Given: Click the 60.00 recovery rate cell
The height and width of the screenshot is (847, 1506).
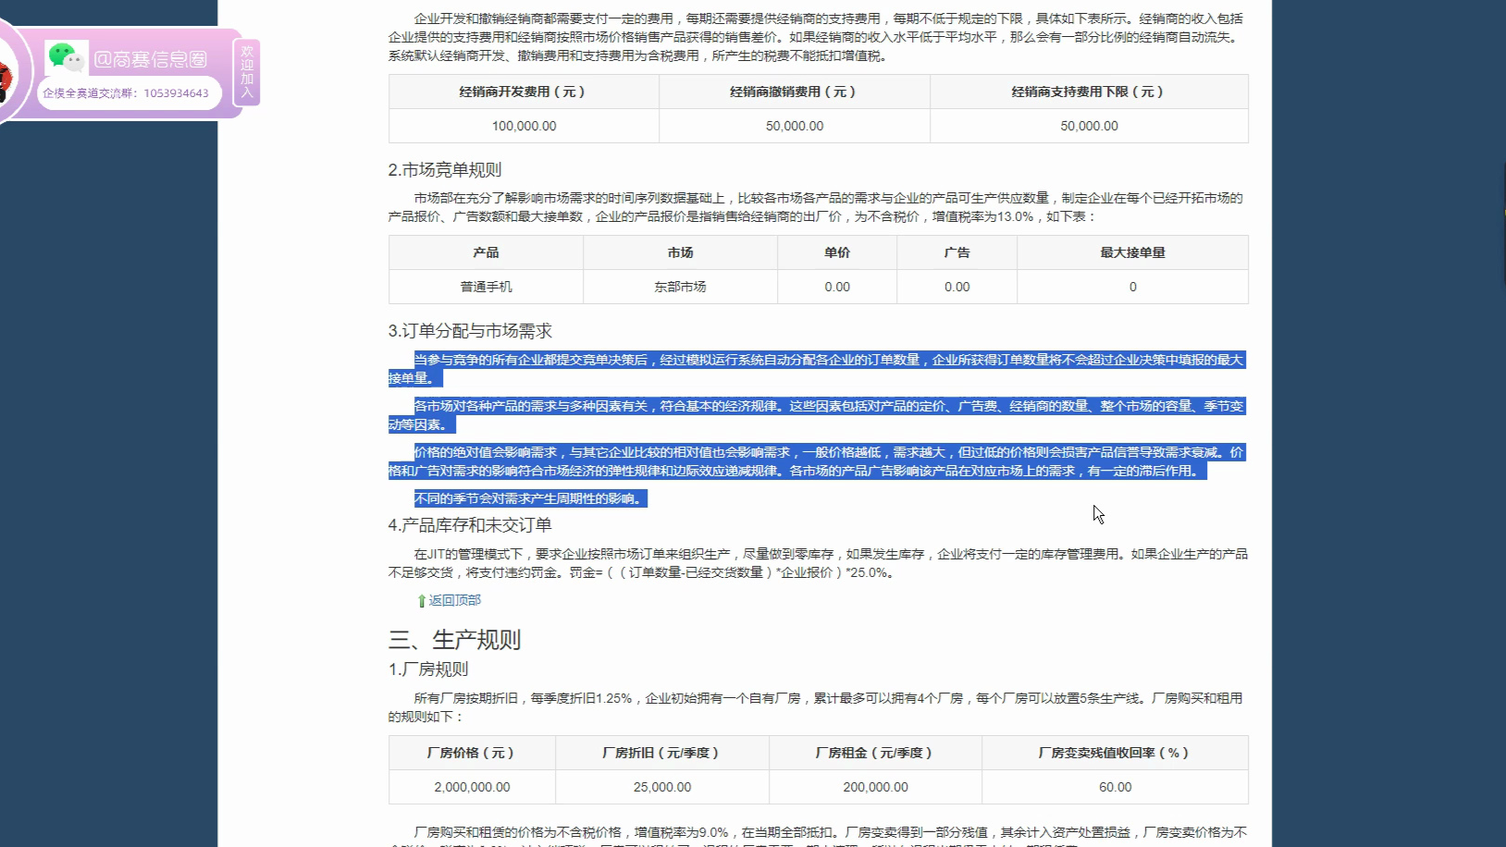Looking at the screenshot, I should click(1115, 787).
